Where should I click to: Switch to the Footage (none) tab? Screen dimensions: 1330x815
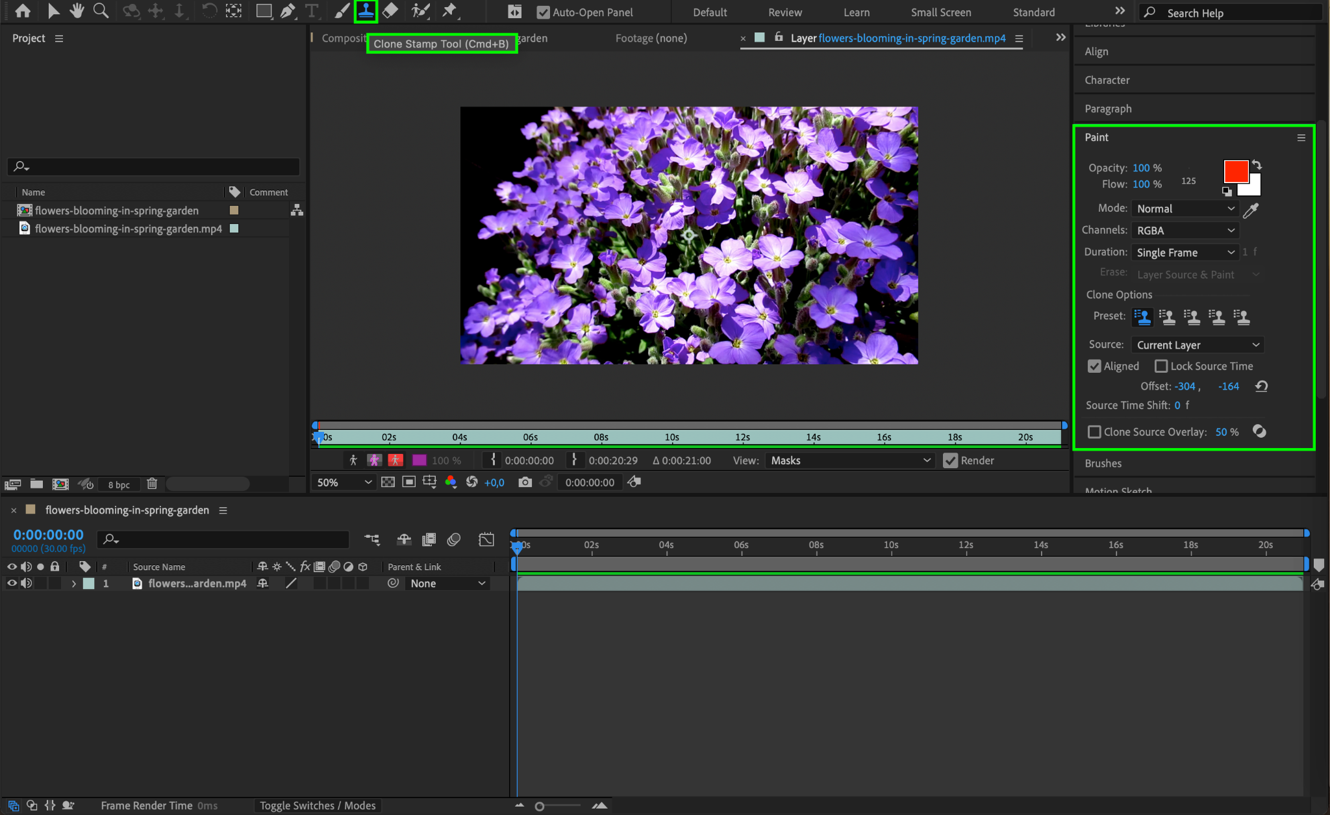click(x=651, y=38)
